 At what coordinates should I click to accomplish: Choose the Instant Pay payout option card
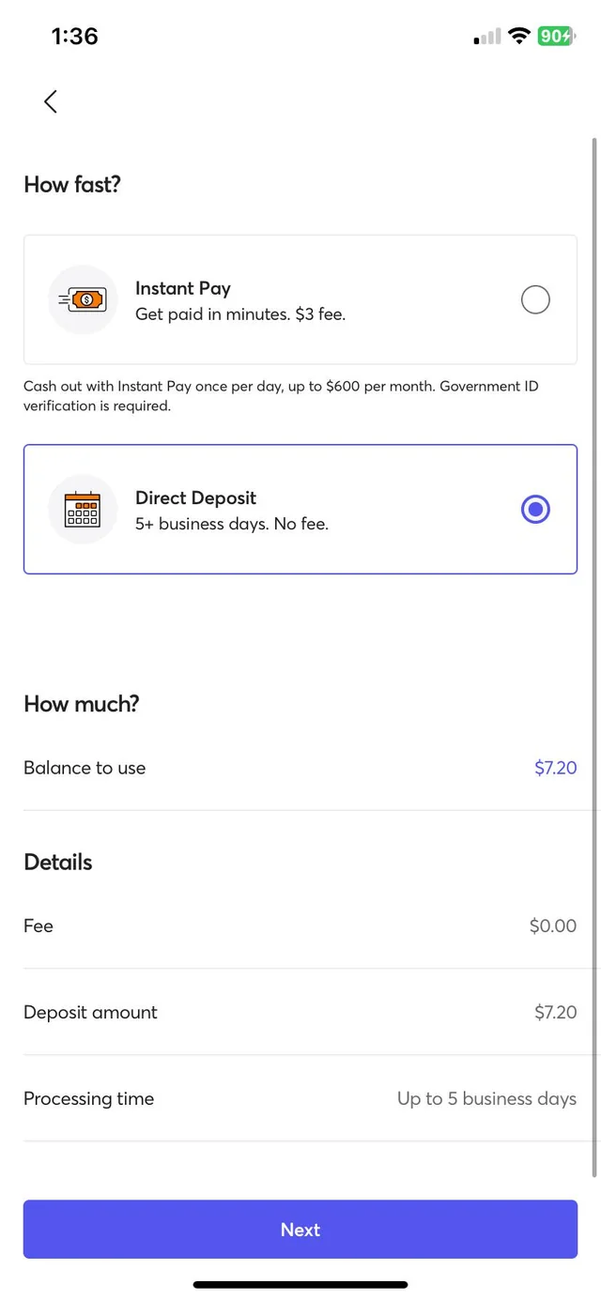pyautogui.click(x=300, y=299)
